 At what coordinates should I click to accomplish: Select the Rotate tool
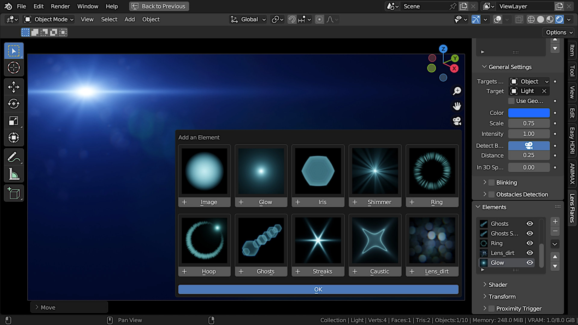14,104
